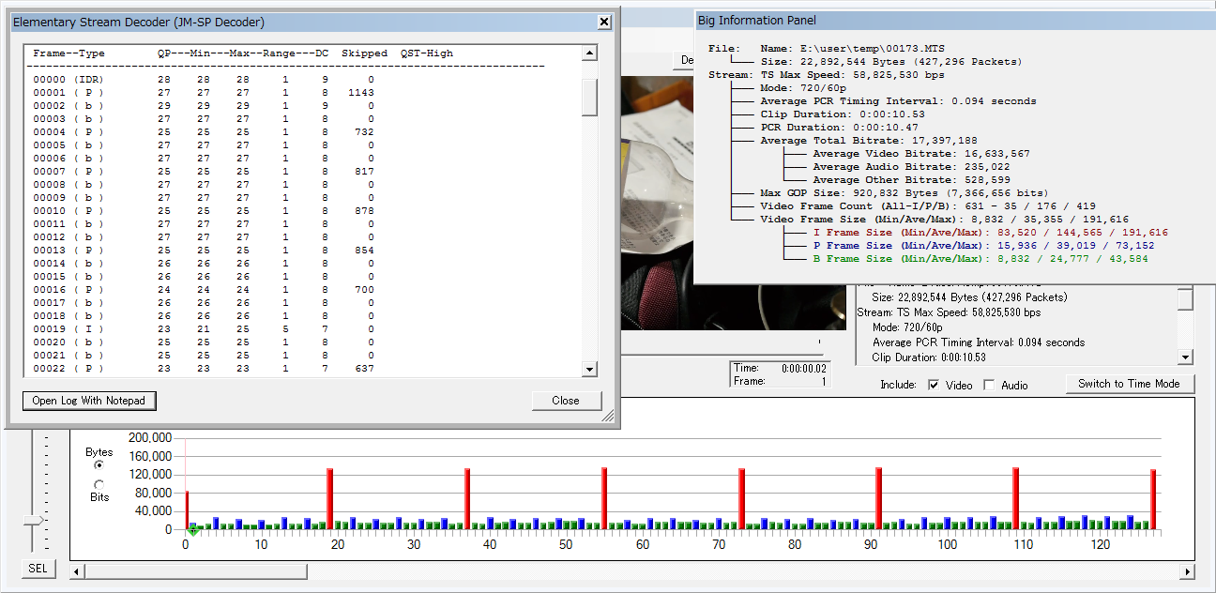Enable the Audio include checkbox
1216x593 pixels.
click(x=989, y=385)
